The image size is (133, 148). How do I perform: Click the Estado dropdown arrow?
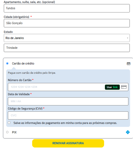tap(128, 38)
